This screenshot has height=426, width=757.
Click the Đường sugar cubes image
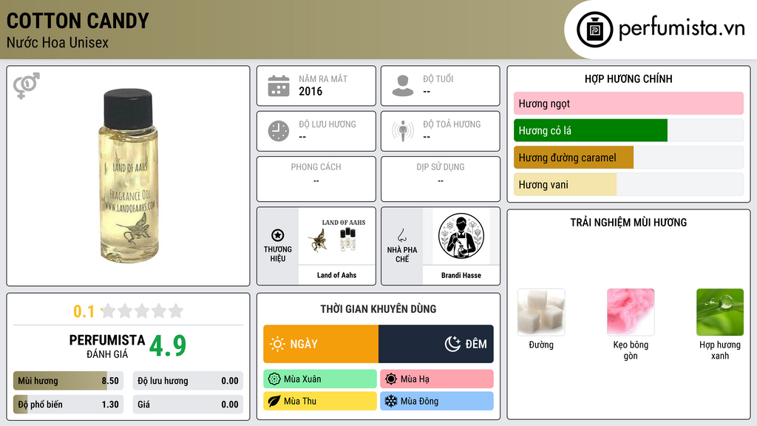(541, 312)
